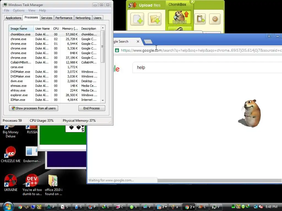Click the green CPU meter tray icon

pyautogui.click(x=233, y=207)
